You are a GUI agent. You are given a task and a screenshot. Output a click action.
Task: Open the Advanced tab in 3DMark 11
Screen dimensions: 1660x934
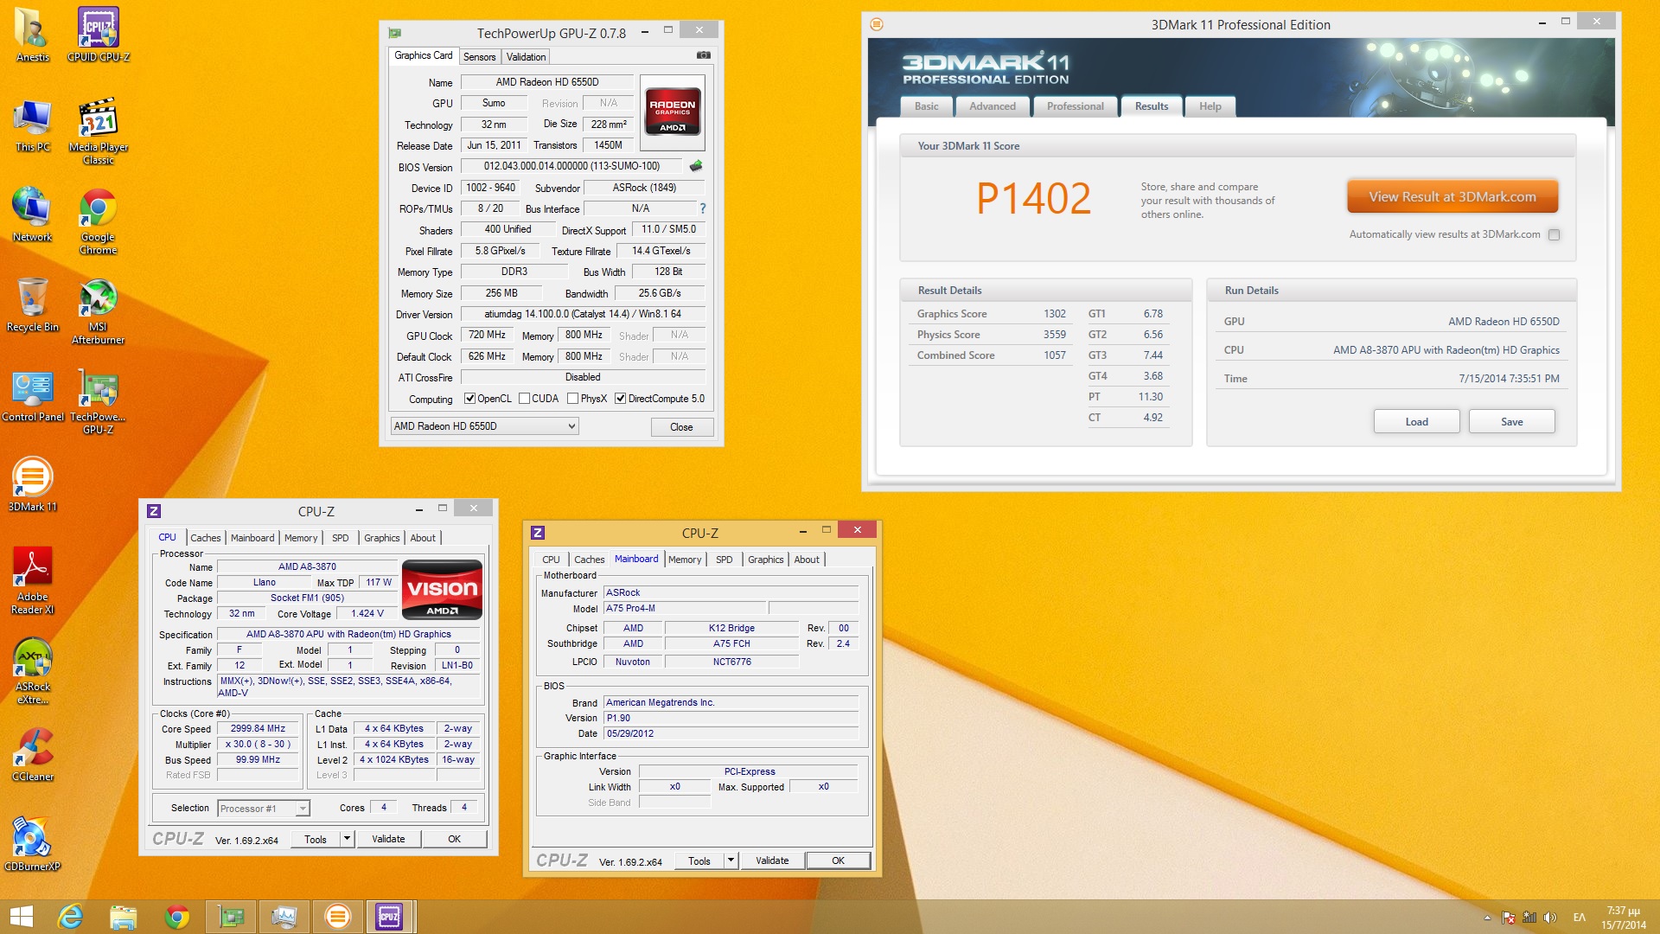(992, 106)
